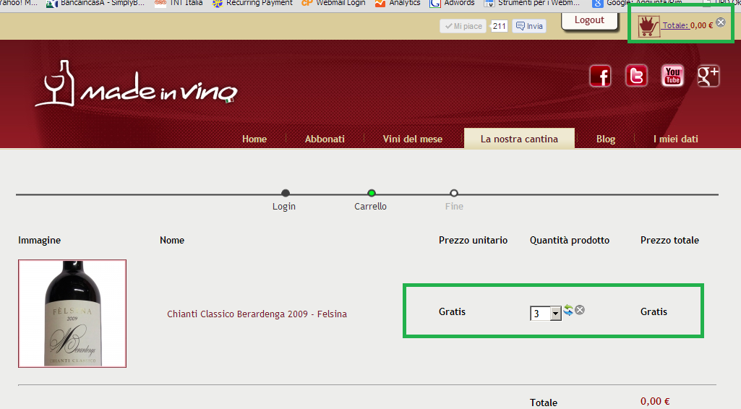Click the Logout button

[589, 21]
